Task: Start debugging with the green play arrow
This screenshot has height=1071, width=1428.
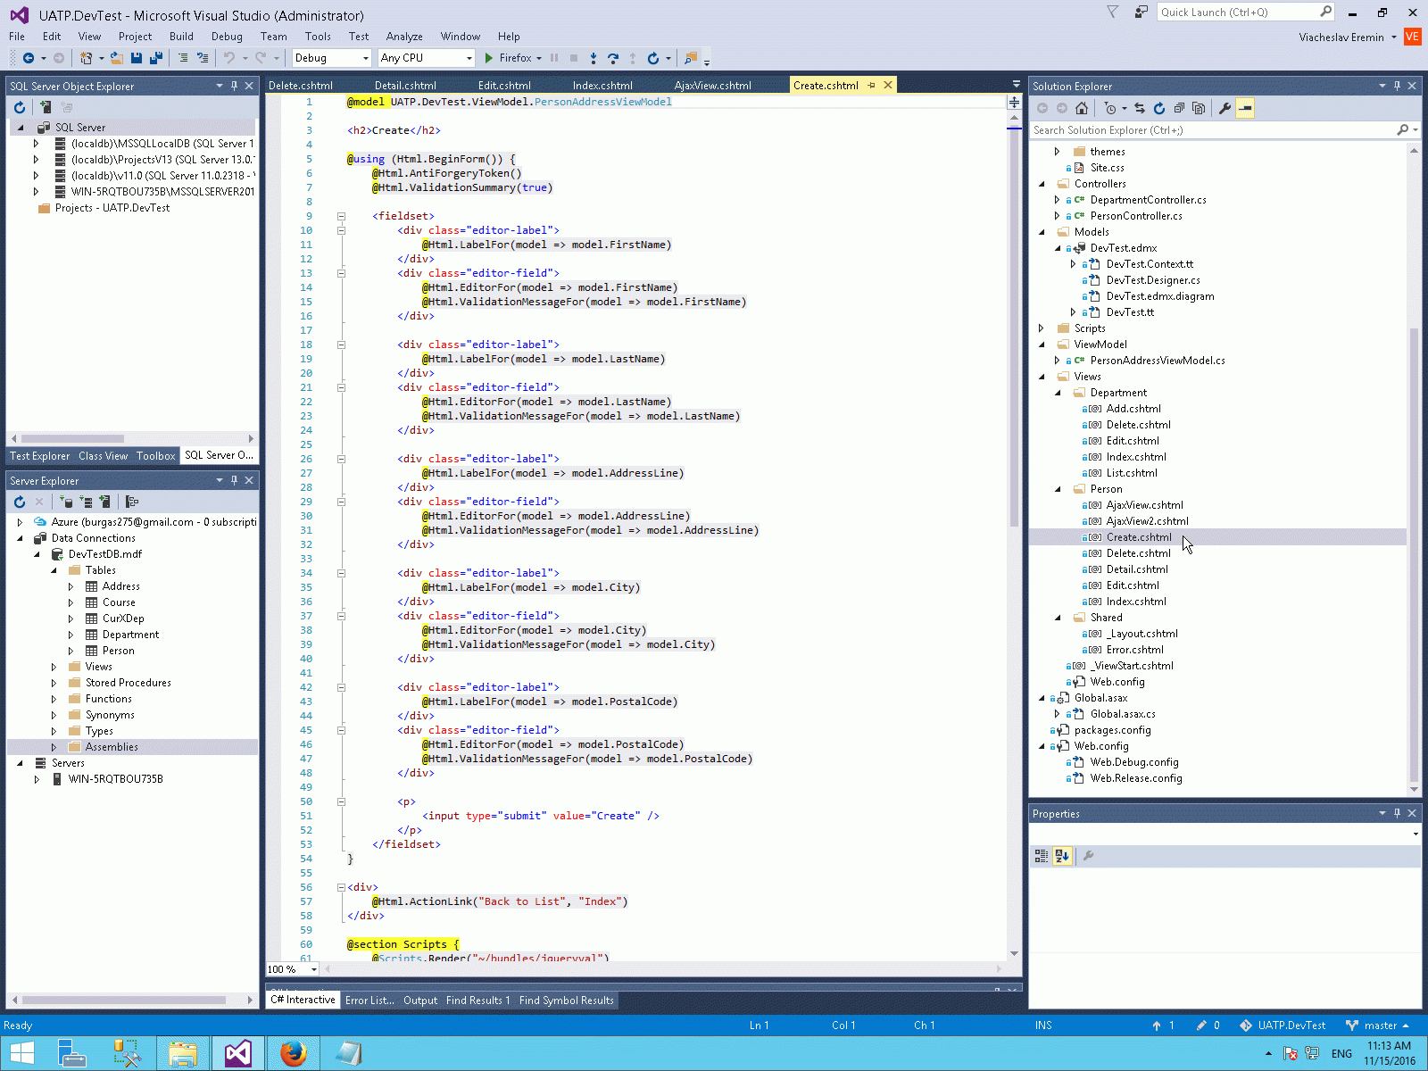Action: (x=488, y=58)
